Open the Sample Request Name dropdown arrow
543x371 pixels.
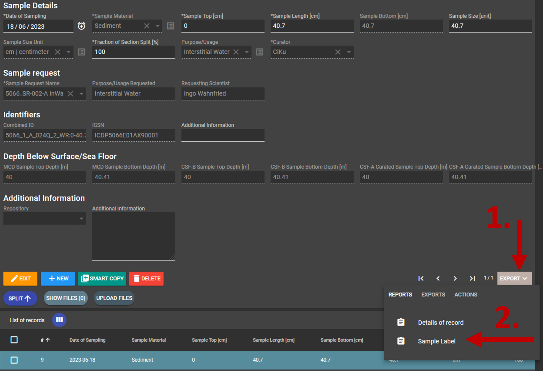tap(81, 94)
